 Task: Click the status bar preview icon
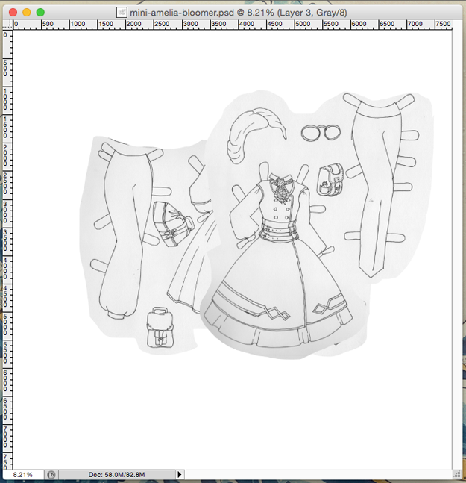coord(51,474)
